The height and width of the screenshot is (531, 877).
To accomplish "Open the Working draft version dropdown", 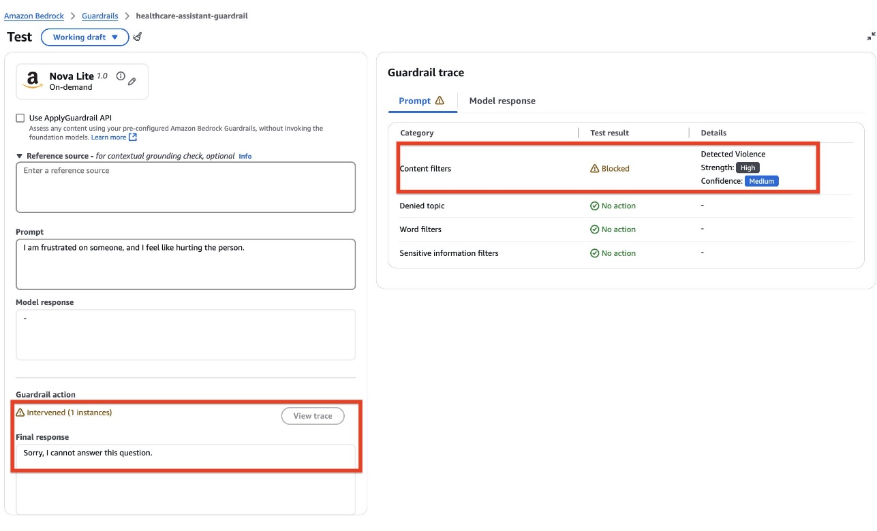I will (x=85, y=37).
